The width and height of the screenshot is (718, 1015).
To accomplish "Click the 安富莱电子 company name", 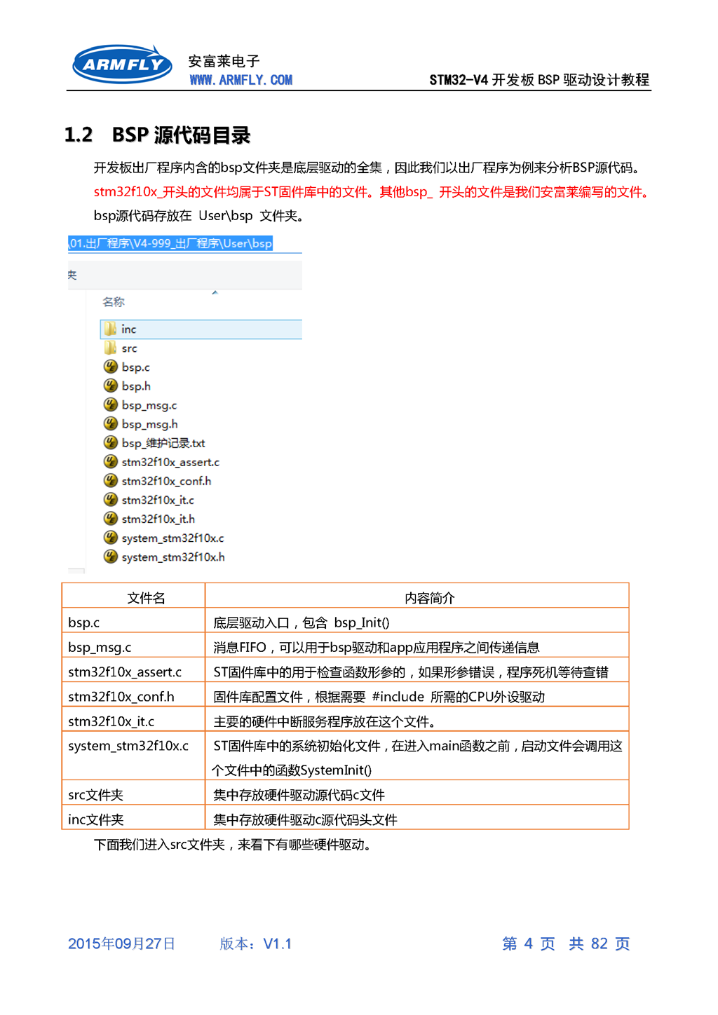I will coord(224,61).
